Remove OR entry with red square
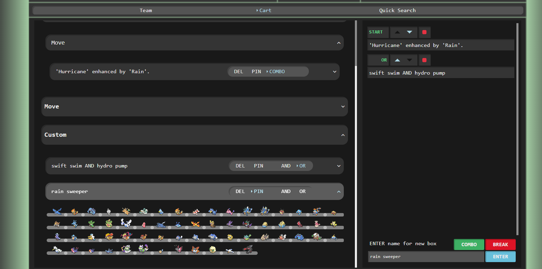Viewport: 542px width, 269px height. tap(424, 60)
